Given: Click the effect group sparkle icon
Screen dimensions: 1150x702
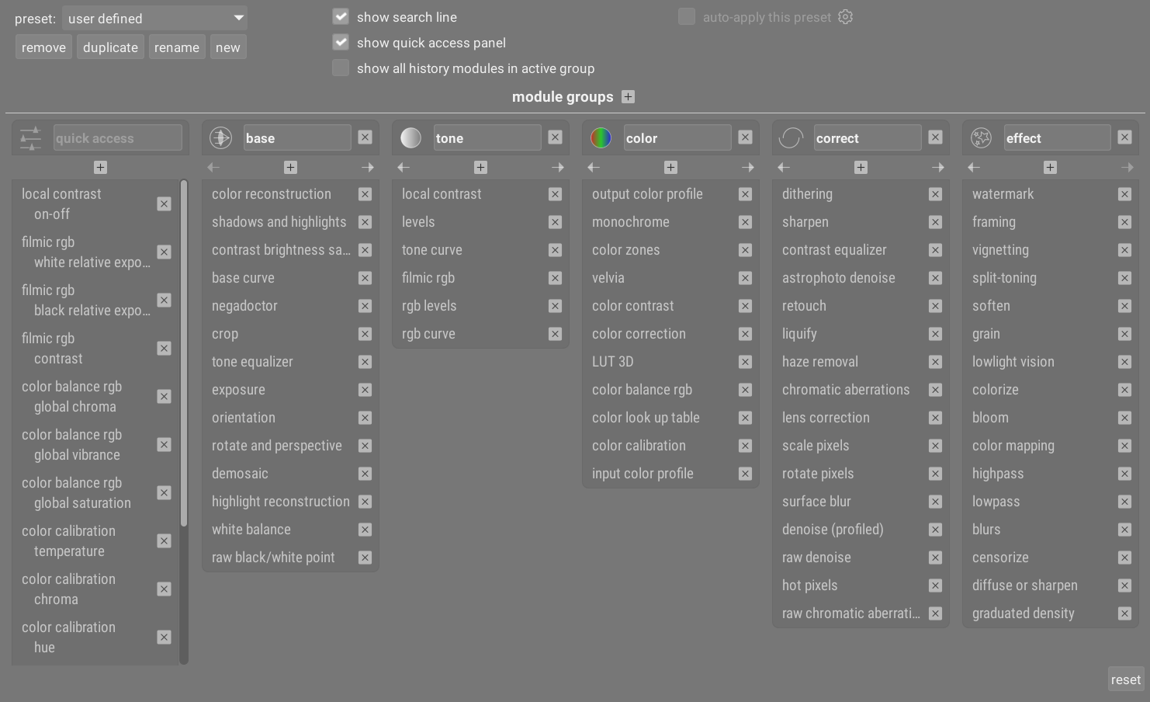Looking at the screenshot, I should click(981, 137).
